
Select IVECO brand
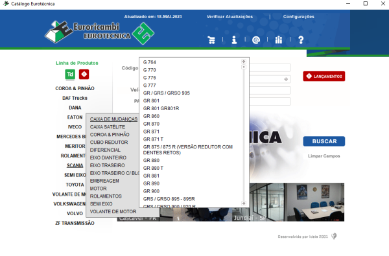[x=75, y=127]
